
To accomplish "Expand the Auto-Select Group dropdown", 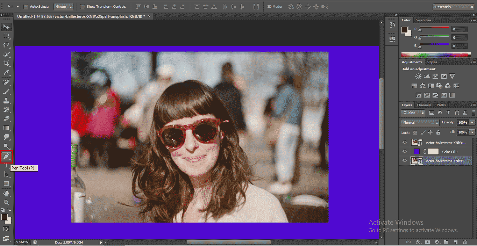I will pos(63,7).
